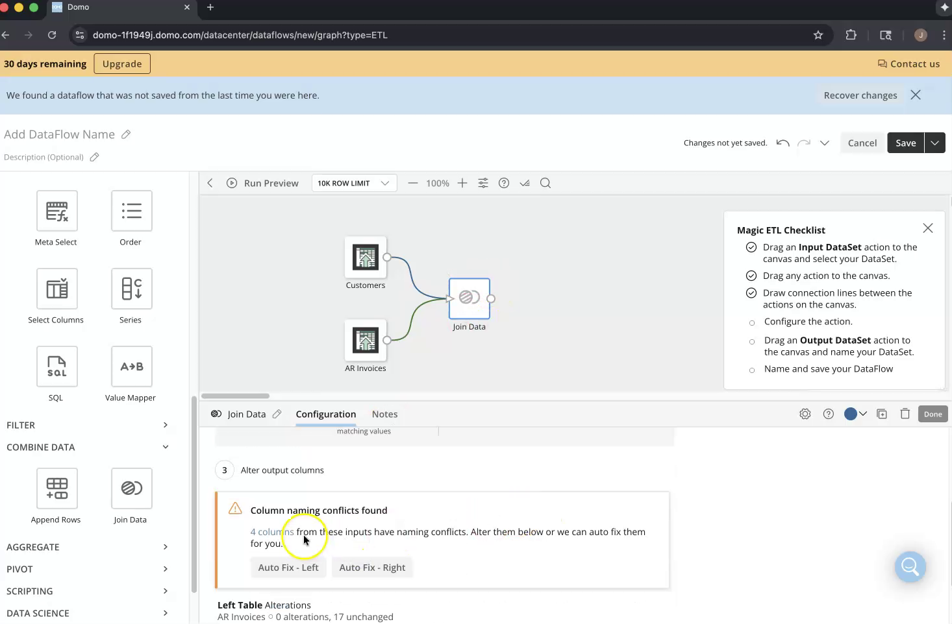Switch to the Notes tab
Image resolution: width=952 pixels, height=624 pixels.
coord(384,414)
